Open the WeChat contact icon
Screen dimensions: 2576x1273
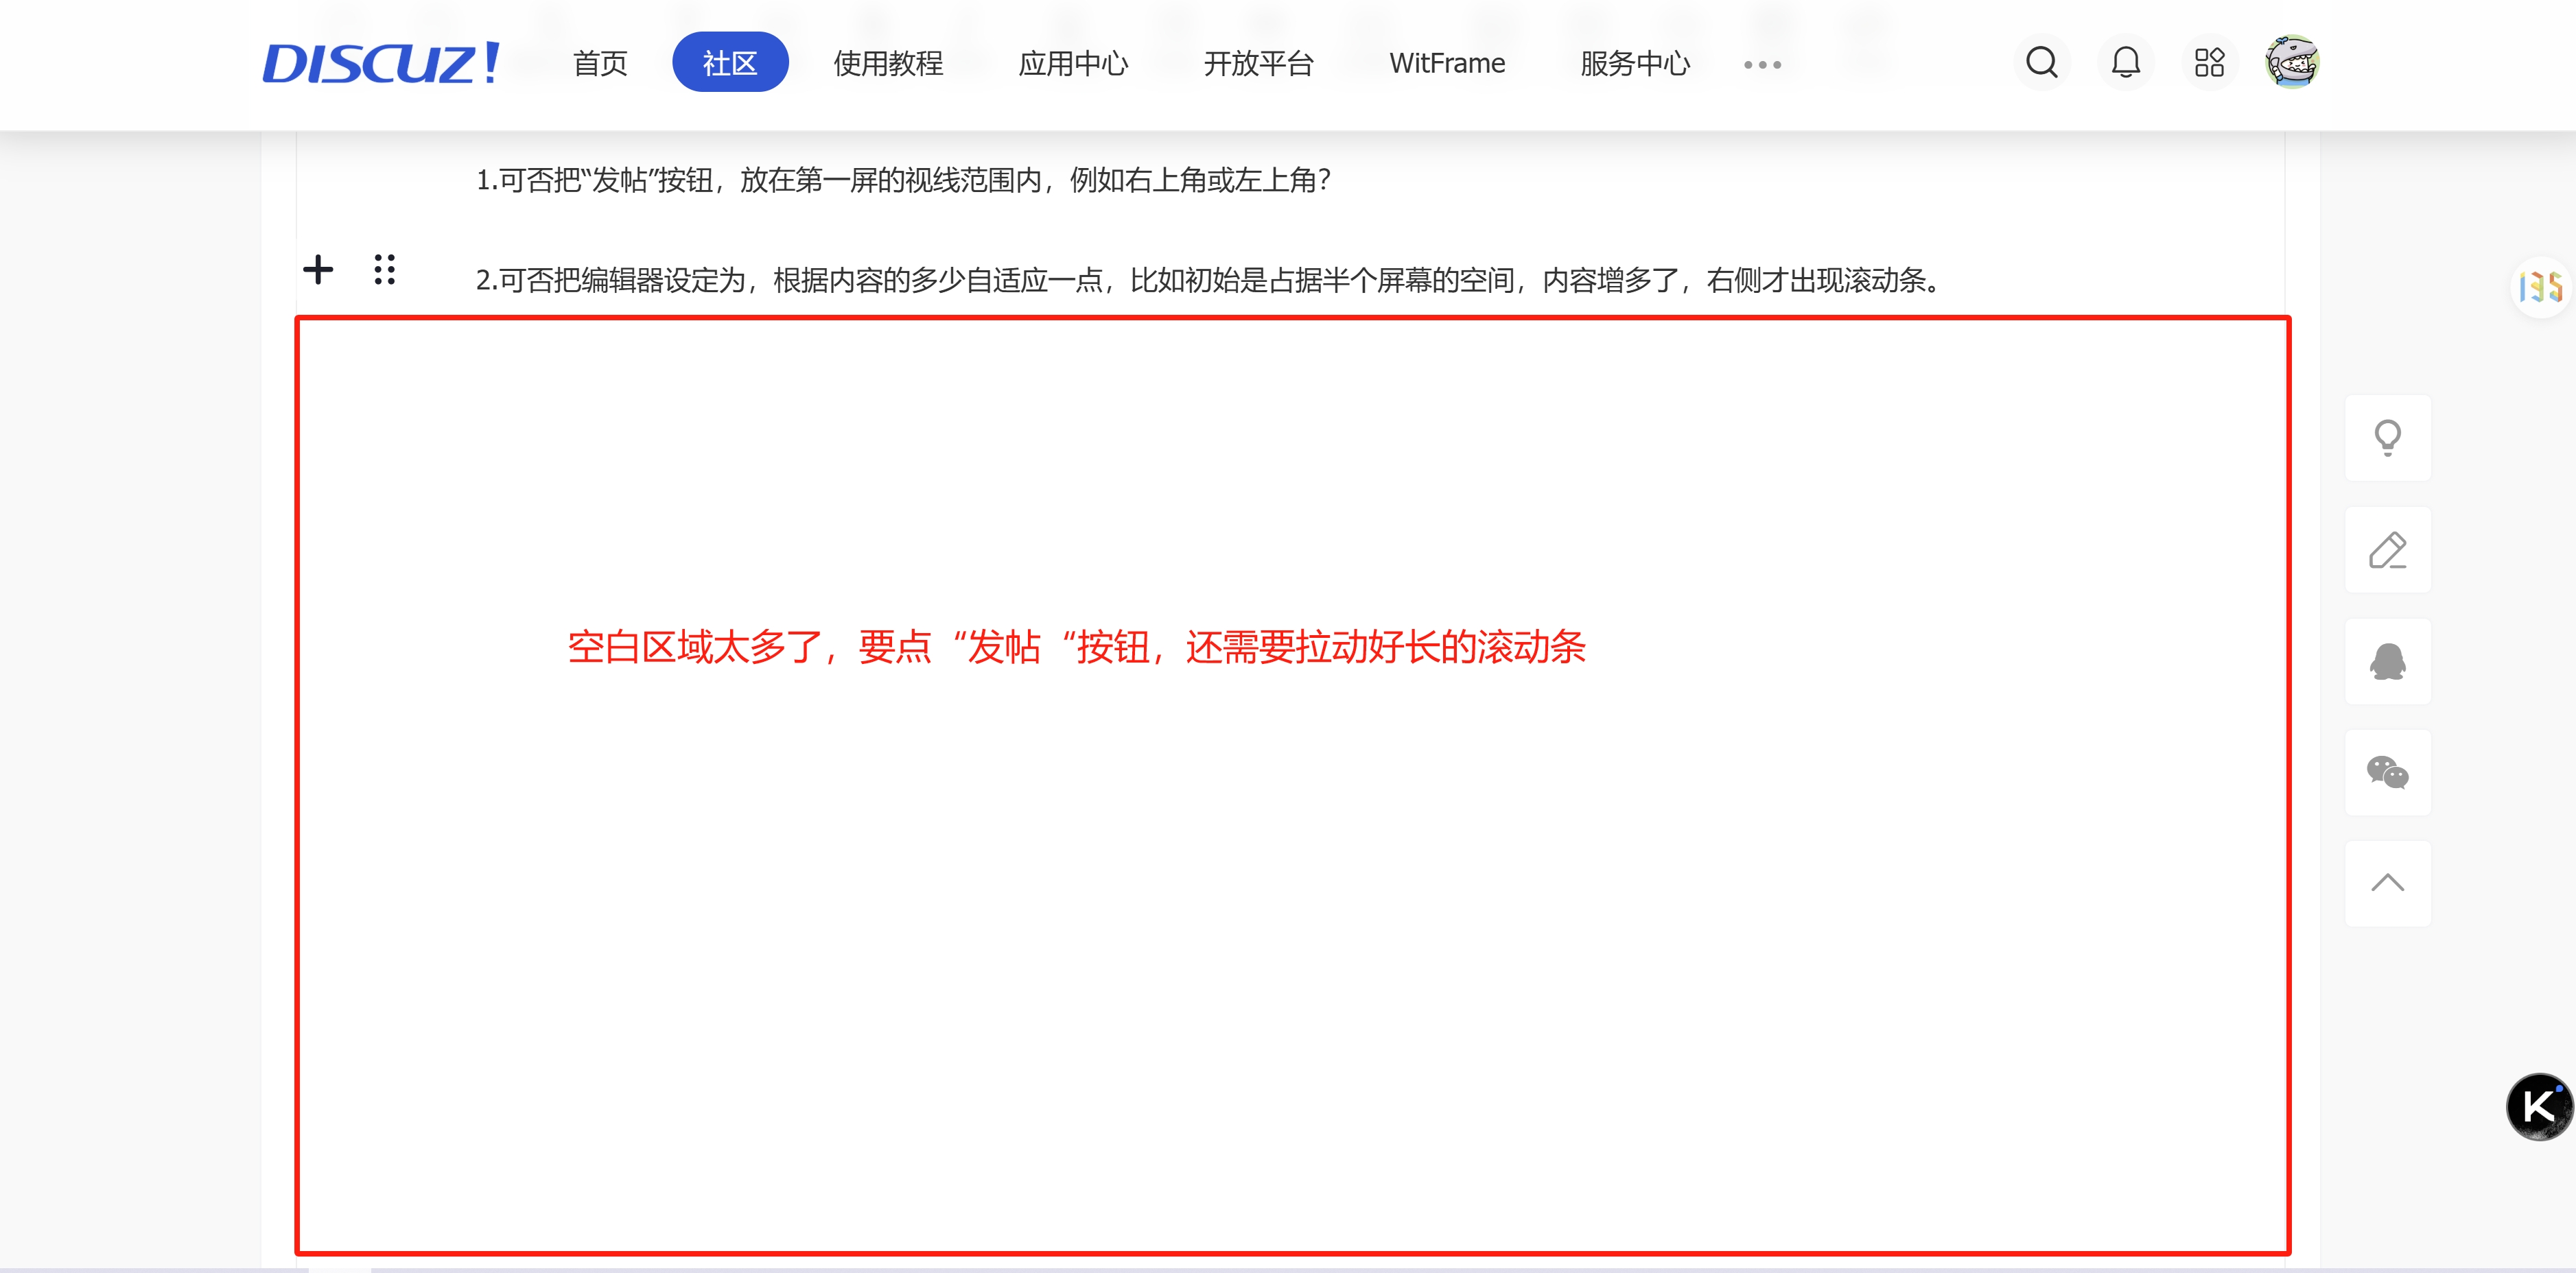(2387, 772)
